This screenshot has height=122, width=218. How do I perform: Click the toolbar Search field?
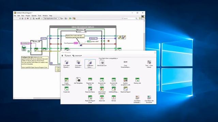pyautogui.click(x=129, y=18)
